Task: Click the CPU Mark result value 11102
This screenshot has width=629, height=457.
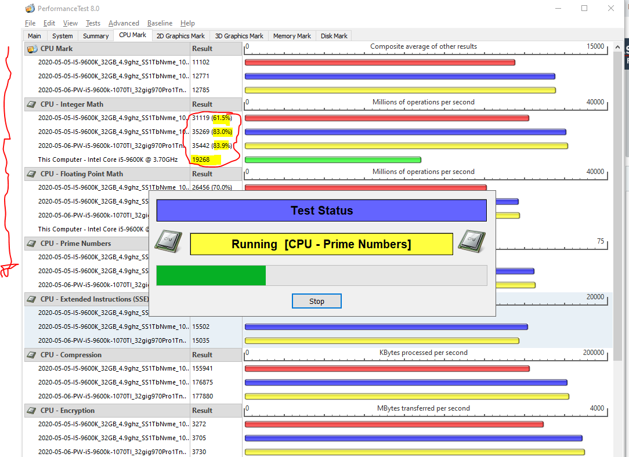Action: (x=201, y=62)
